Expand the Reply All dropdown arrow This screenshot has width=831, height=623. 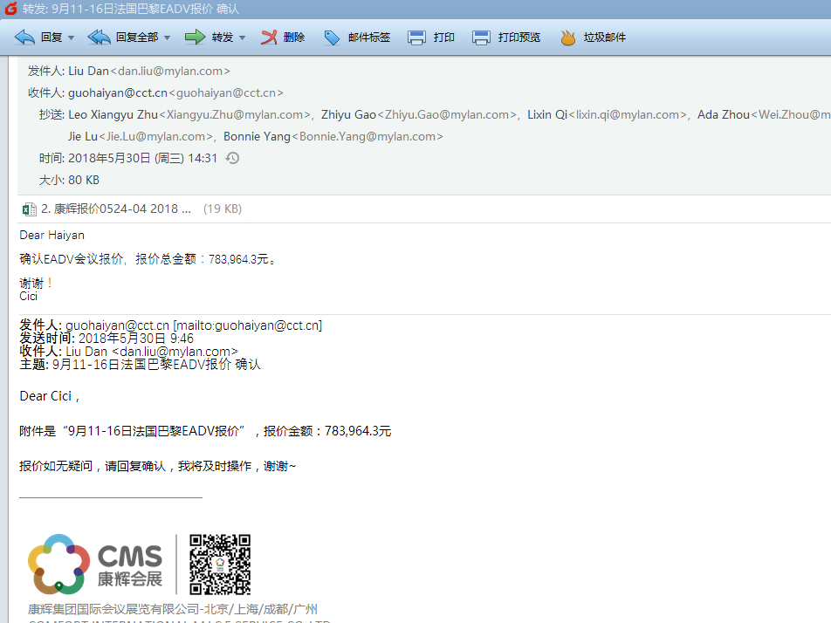pyautogui.click(x=167, y=38)
